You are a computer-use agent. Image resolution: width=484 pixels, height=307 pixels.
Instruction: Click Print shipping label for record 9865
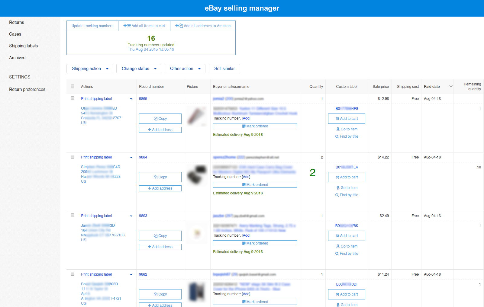click(x=96, y=99)
